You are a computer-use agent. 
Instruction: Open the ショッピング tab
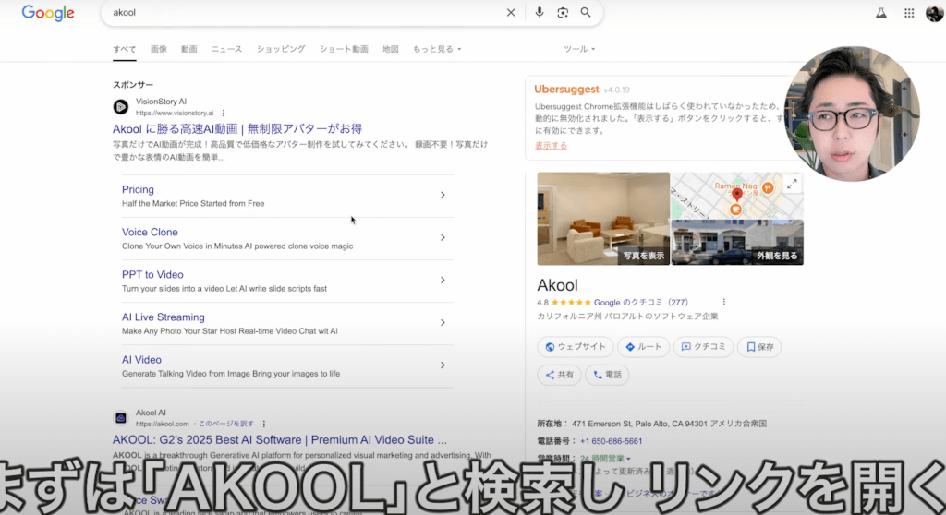click(x=281, y=50)
